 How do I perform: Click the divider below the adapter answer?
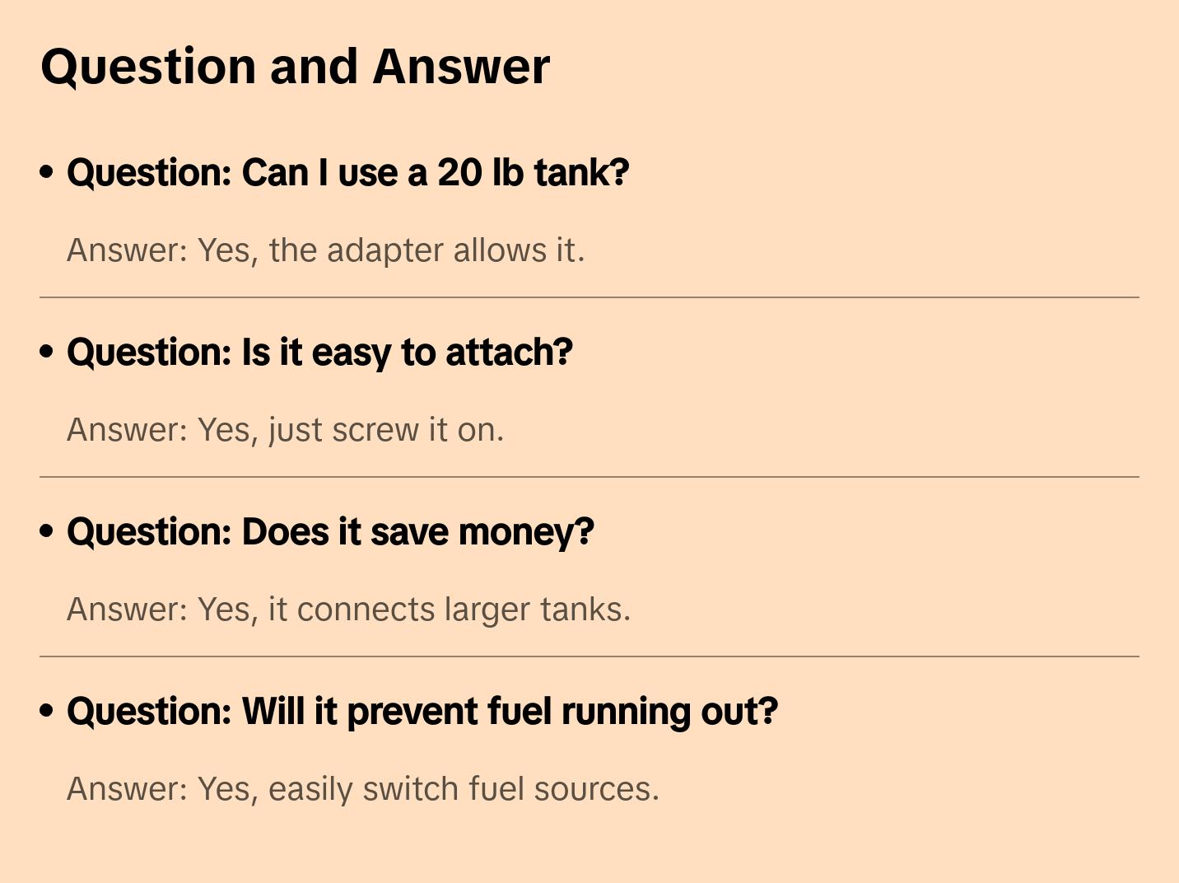pyautogui.click(x=589, y=297)
